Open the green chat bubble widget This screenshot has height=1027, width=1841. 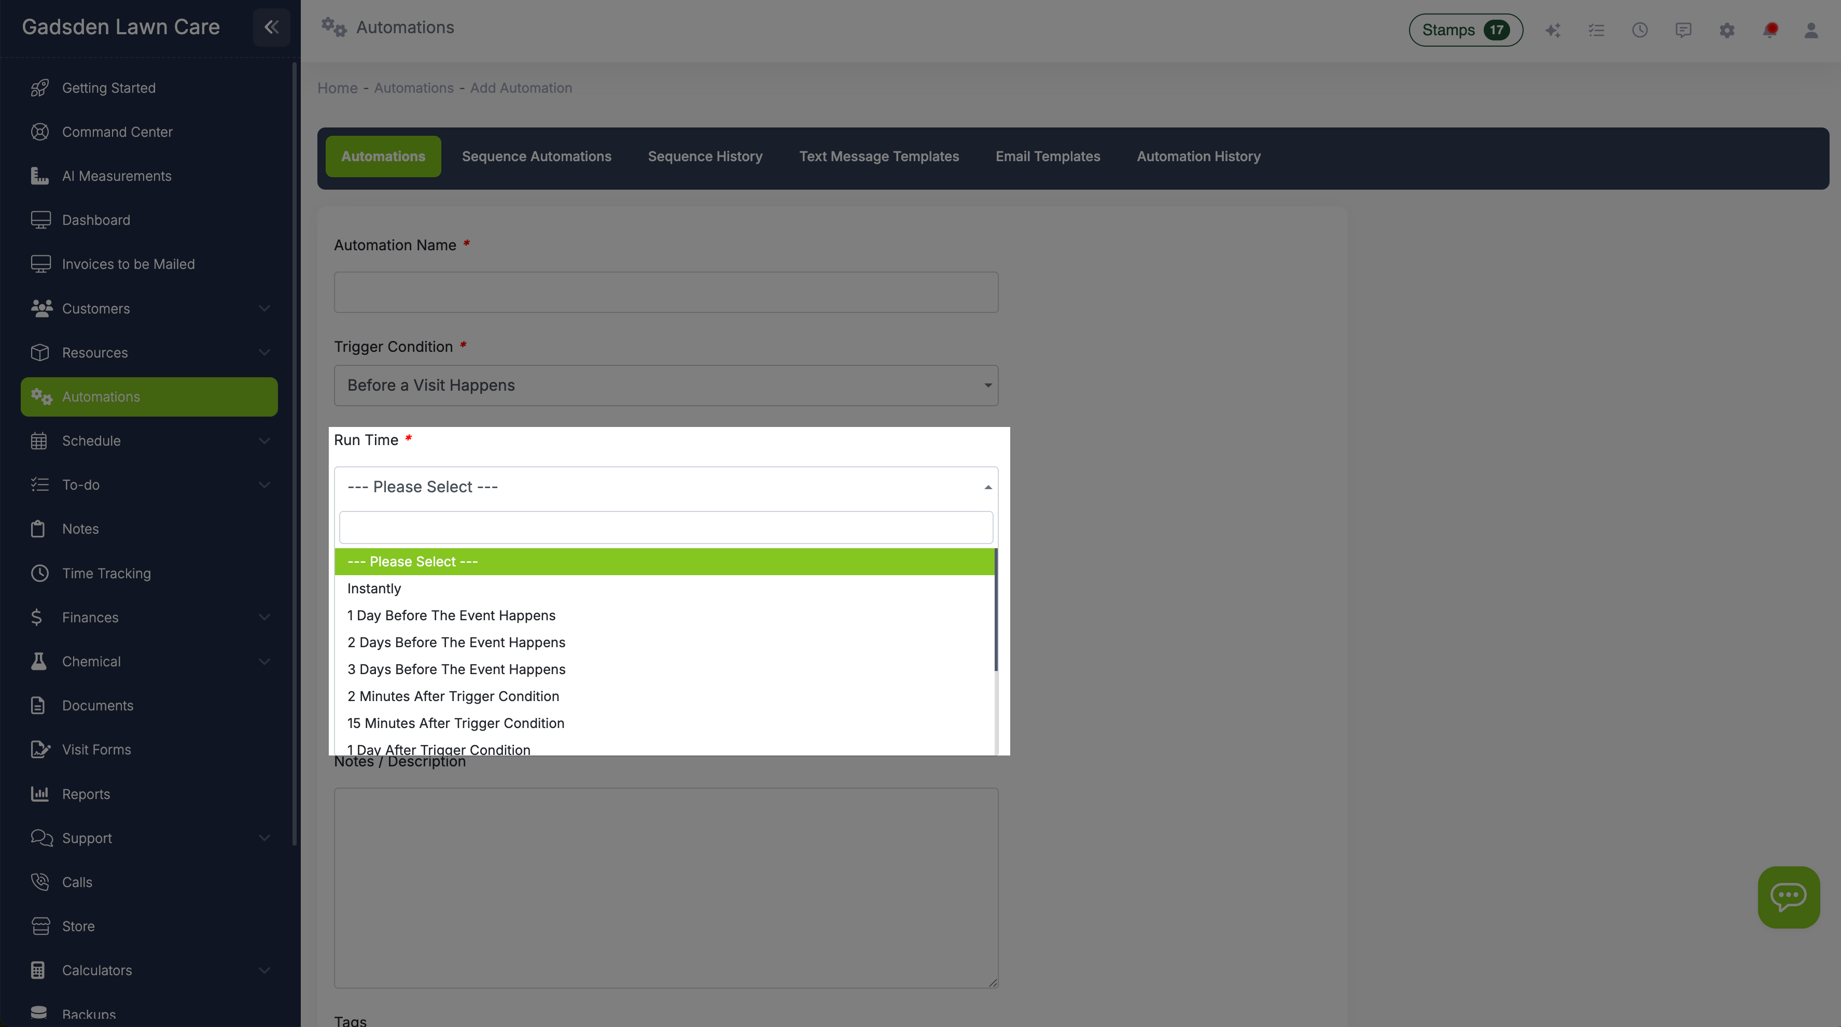click(x=1788, y=897)
